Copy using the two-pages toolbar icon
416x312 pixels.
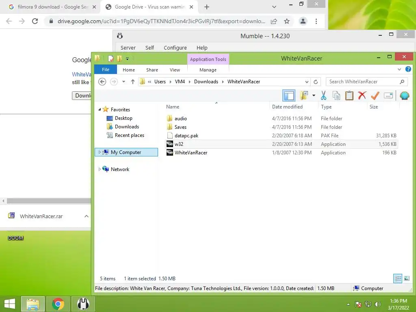point(336,95)
